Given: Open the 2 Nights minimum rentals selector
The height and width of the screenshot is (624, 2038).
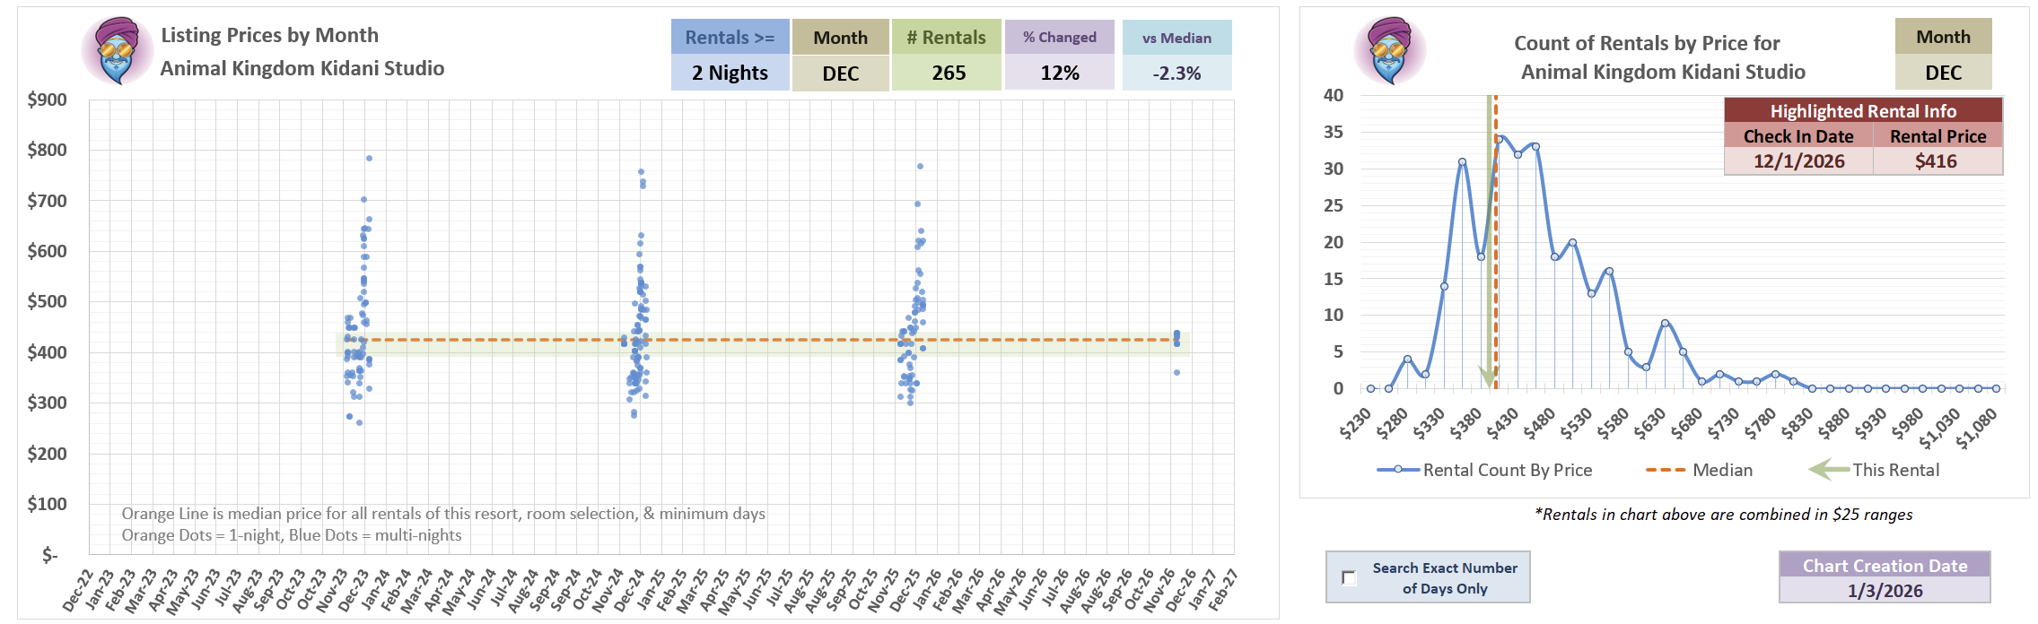Looking at the screenshot, I should point(730,74).
